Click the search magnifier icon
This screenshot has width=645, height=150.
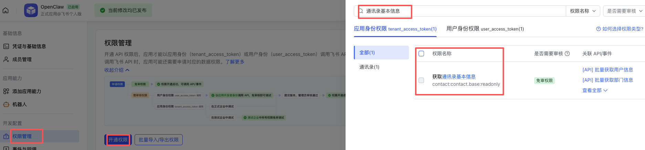[361, 11]
